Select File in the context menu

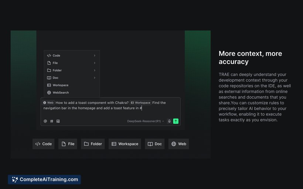coord(72,63)
